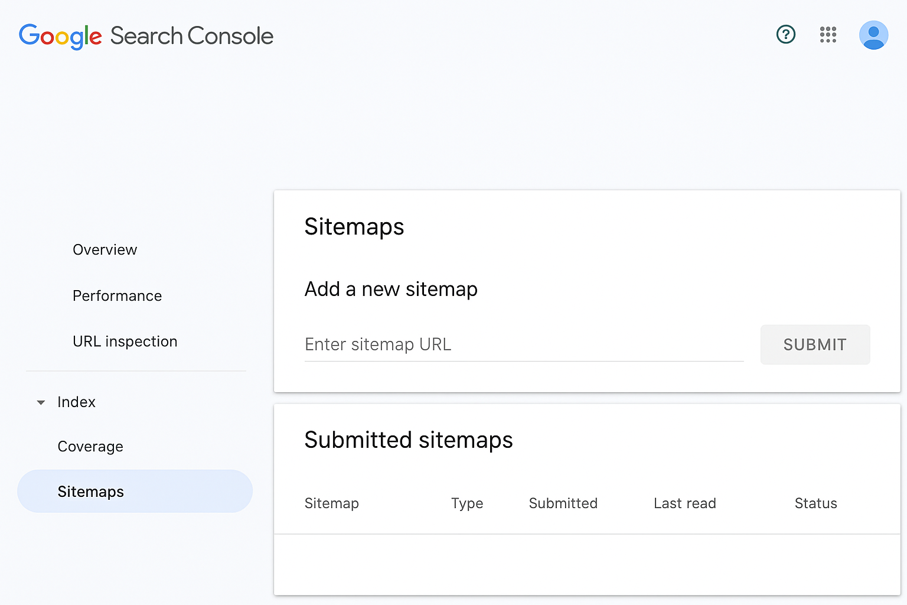Click the Last read column header
The width and height of the screenshot is (907, 605).
[x=684, y=503]
